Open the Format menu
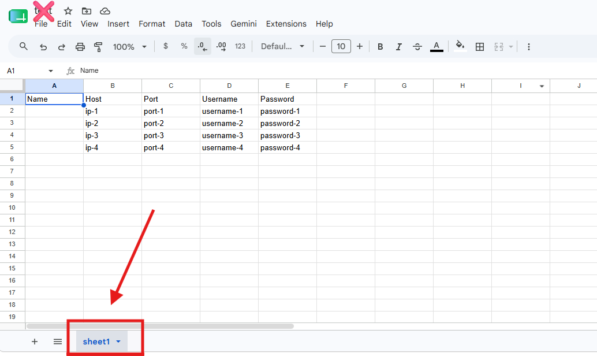 tap(152, 24)
